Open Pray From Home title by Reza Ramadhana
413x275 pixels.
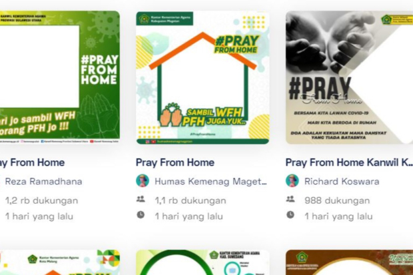33,162
